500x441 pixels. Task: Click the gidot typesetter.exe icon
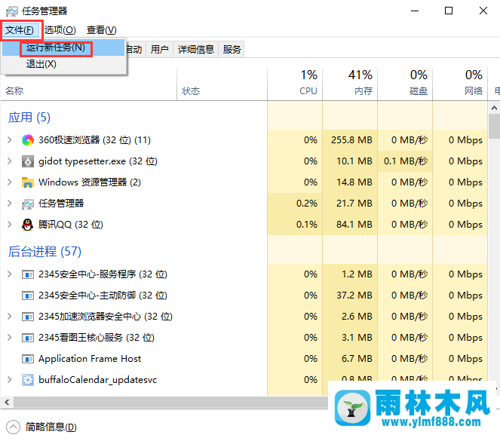pyautogui.click(x=28, y=161)
